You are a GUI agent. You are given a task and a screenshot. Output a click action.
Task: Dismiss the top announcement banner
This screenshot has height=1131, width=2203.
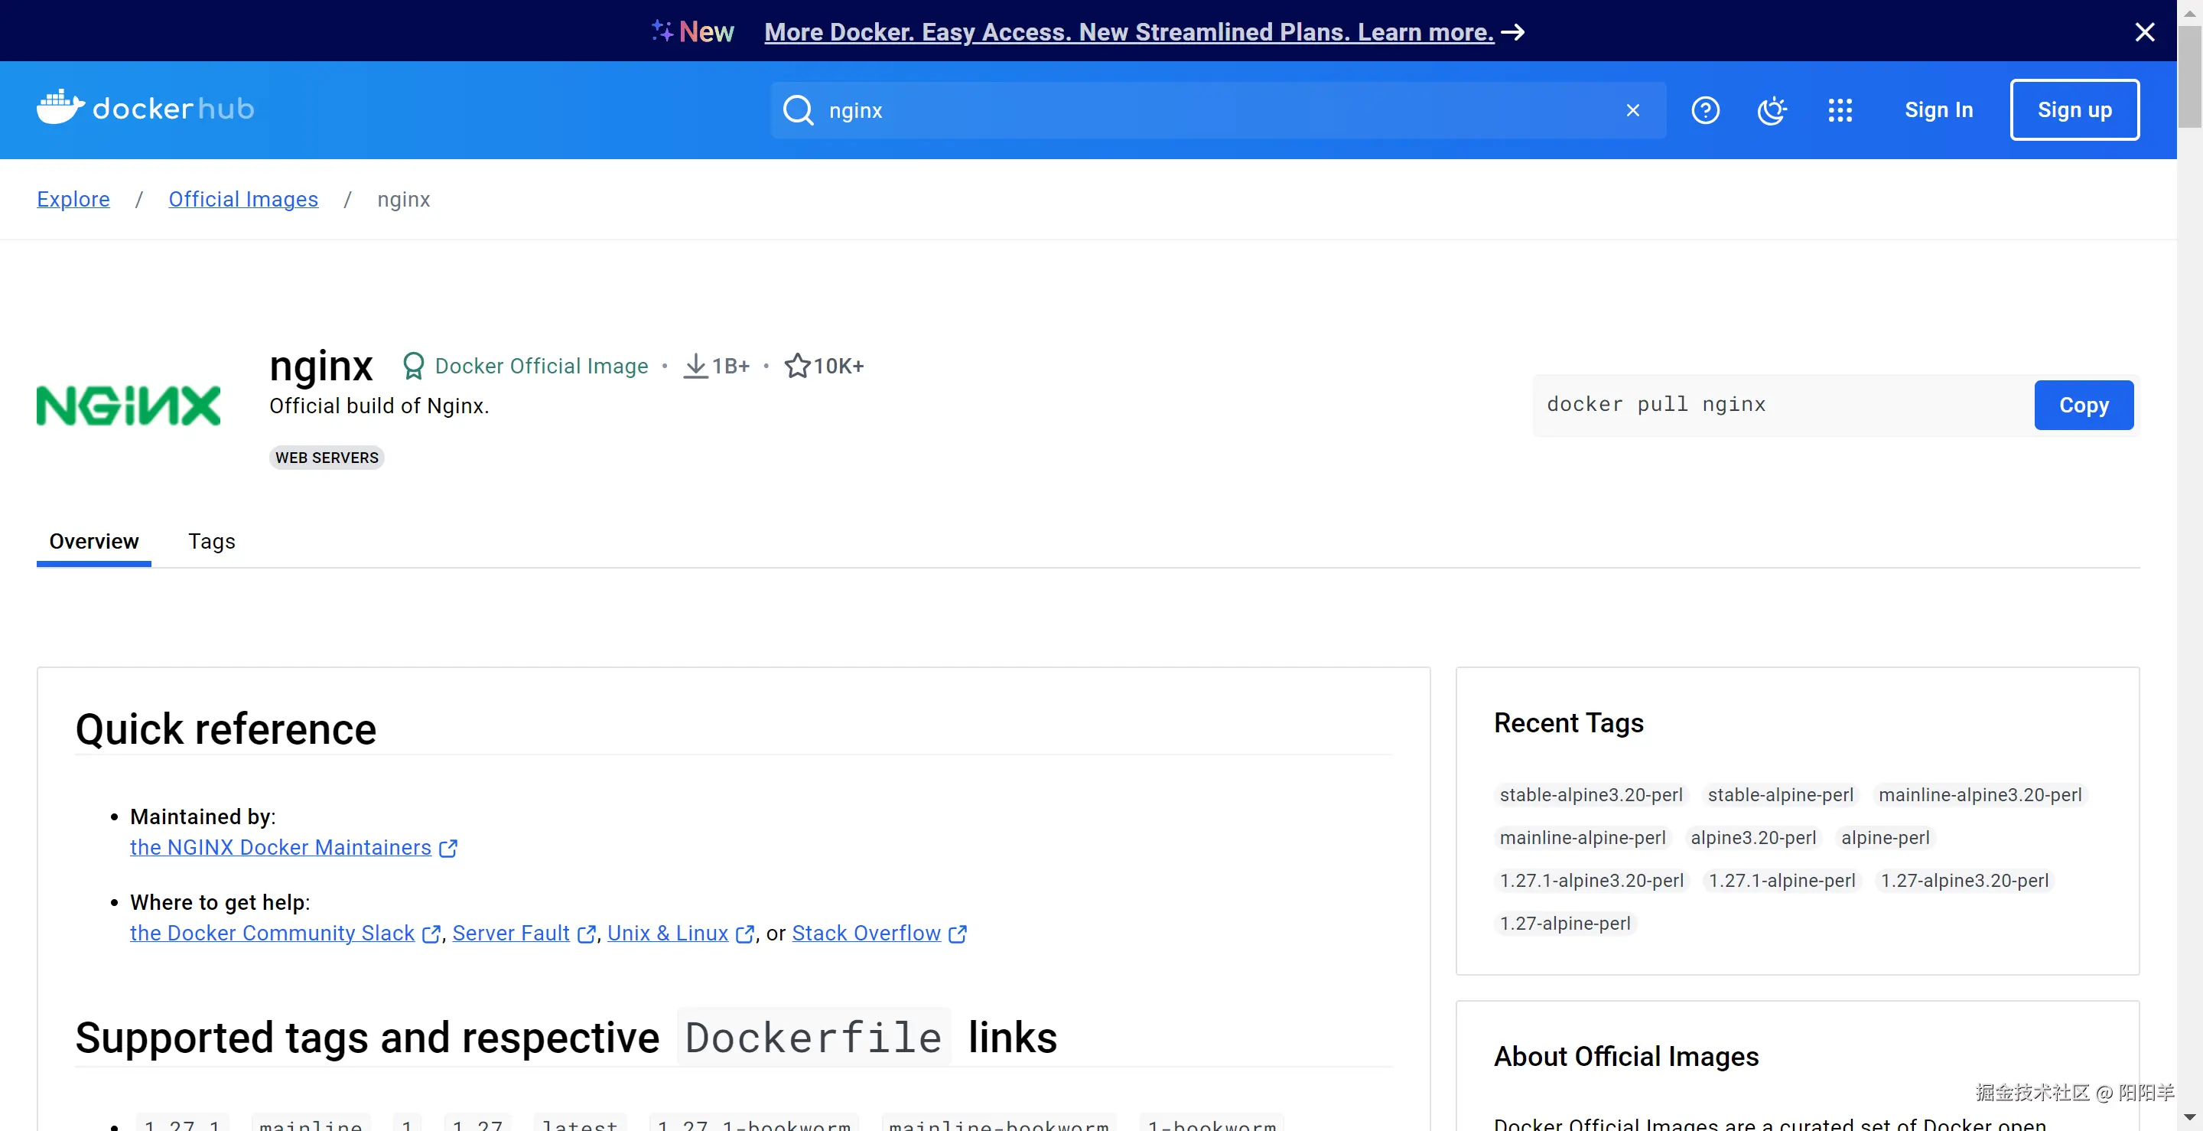(2144, 31)
